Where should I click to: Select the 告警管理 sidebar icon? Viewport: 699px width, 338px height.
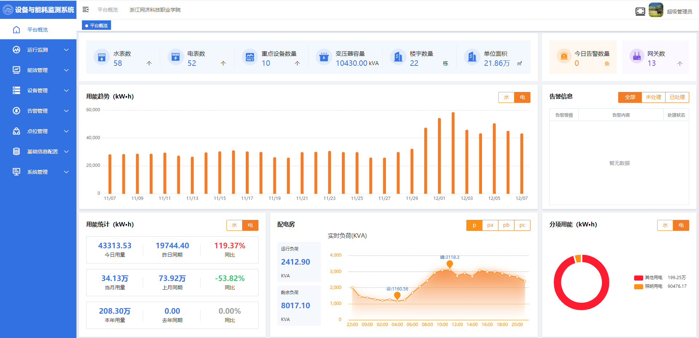[16, 110]
